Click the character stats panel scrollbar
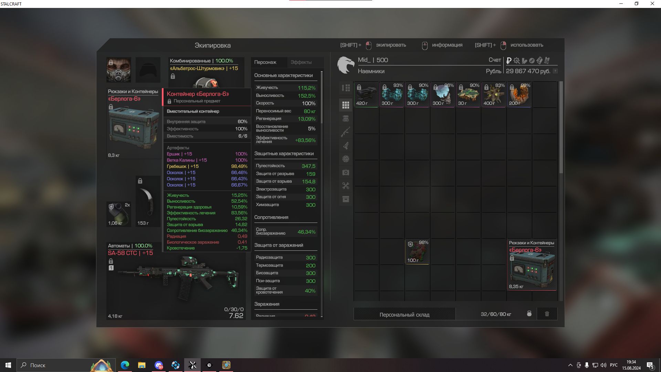 click(322, 97)
